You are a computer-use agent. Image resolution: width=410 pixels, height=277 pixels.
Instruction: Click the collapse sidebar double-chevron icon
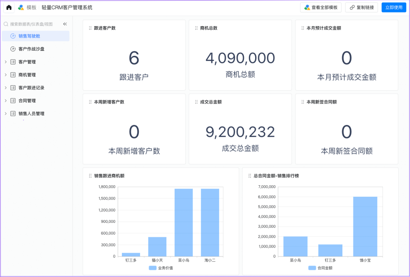(x=65, y=24)
